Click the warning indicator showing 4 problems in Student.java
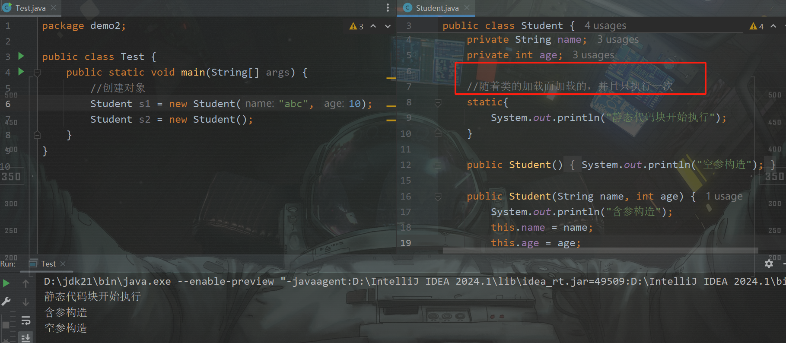This screenshot has height=343, width=786. 757,26
